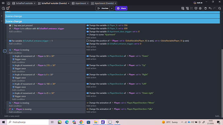Select the angle 0 ± 30° condition
Image resolution: width=223 pixels, height=125 pixels.
tap(33, 75)
